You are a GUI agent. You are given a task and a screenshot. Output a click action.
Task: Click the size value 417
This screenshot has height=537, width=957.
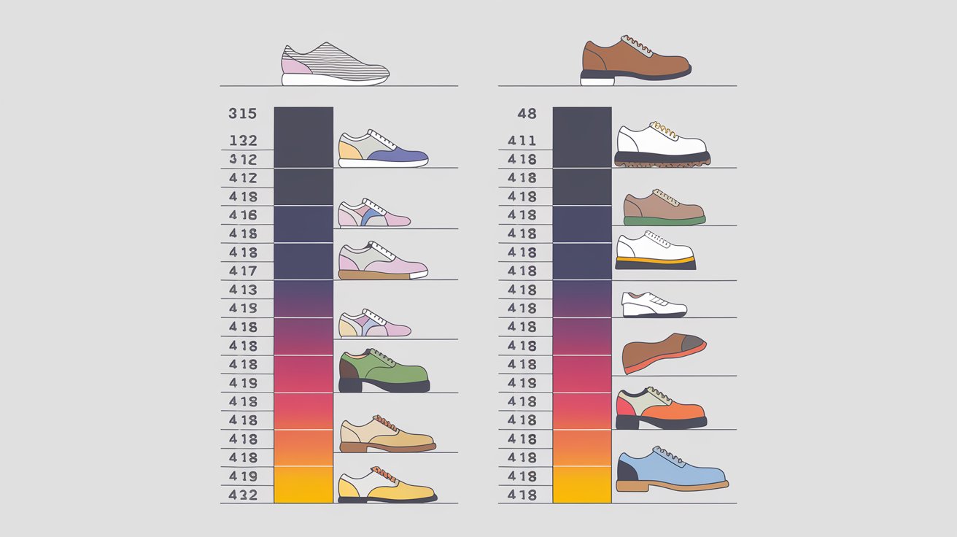coord(243,271)
